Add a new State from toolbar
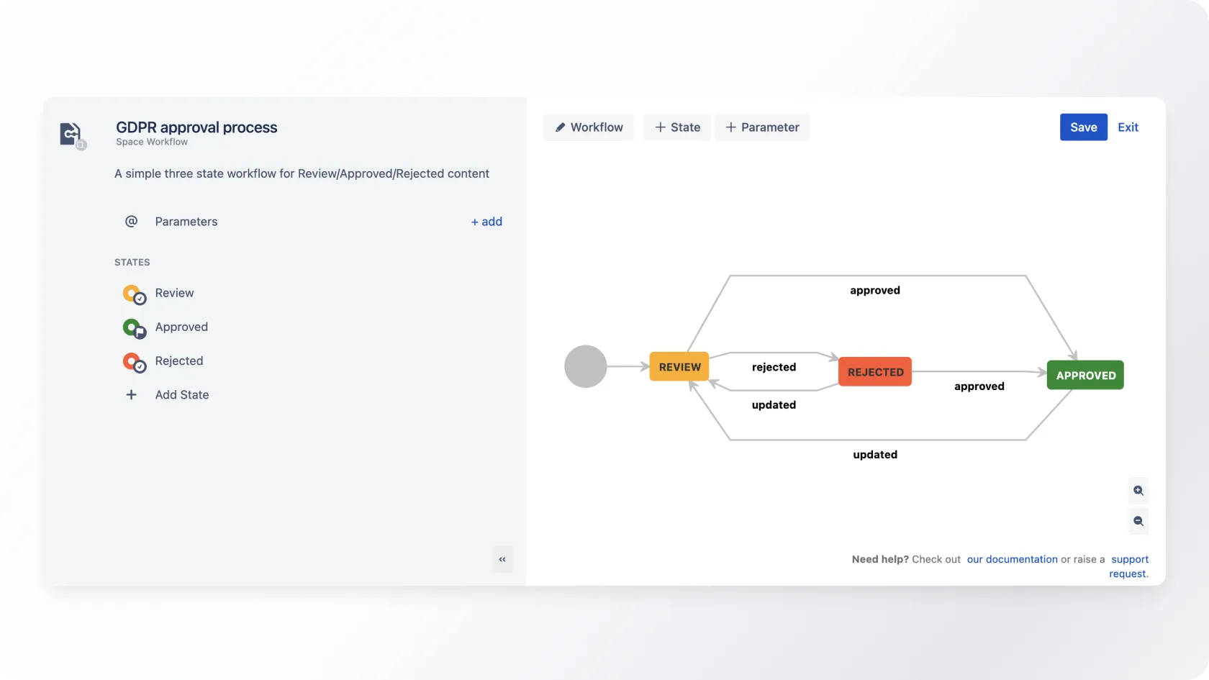 click(676, 127)
